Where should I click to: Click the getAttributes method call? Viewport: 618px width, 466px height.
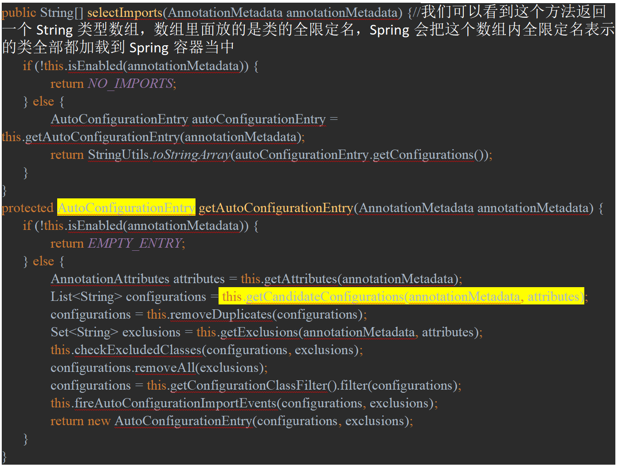[x=301, y=279]
